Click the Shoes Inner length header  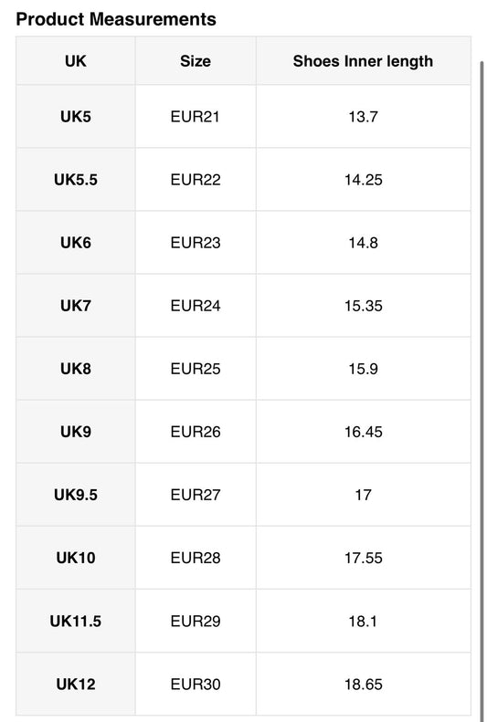click(363, 61)
